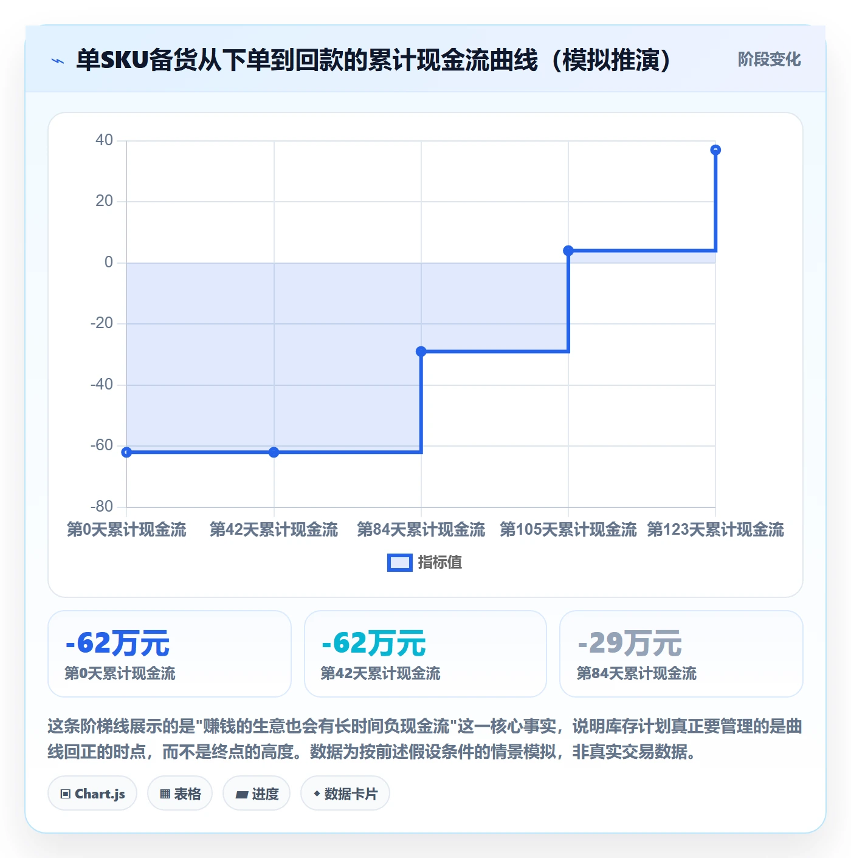Image resolution: width=851 pixels, height=858 pixels.
Task: Click the bar icon in 进度 chip
Action: [242, 795]
